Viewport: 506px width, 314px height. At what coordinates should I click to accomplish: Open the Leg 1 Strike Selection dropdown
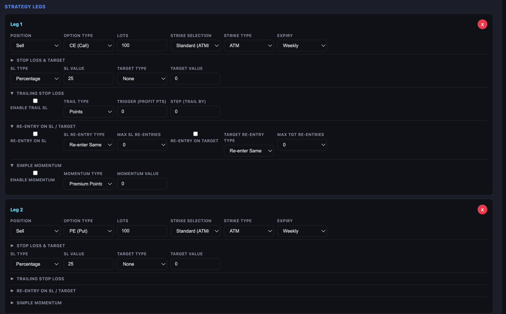195,46
